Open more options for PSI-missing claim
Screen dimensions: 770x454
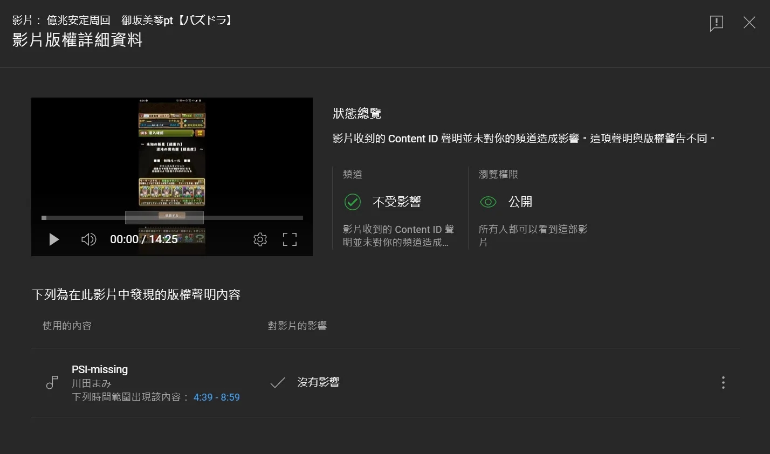[x=723, y=383]
